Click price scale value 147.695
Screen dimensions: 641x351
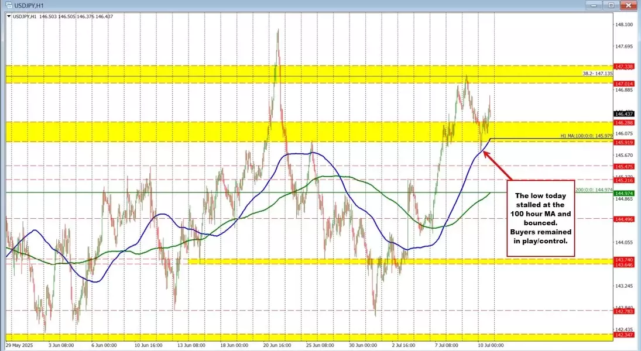[x=624, y=46]
